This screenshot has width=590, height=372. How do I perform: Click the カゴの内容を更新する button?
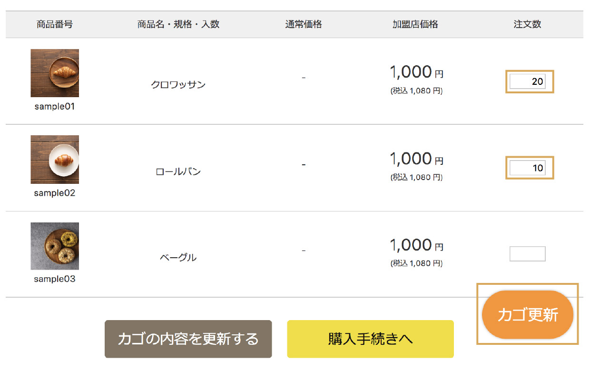point(188,339)
